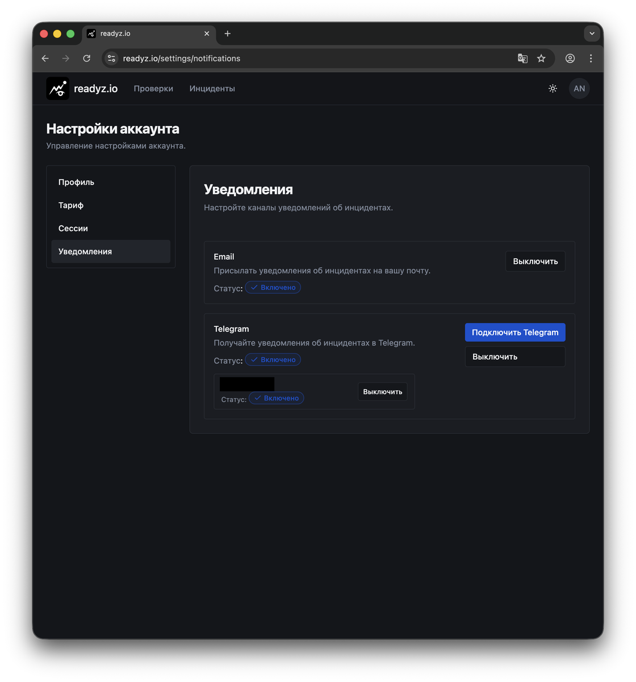Screen dimensions: 636x682
Task: Click the readyz.io brand name text
Action: pos(96,89)
